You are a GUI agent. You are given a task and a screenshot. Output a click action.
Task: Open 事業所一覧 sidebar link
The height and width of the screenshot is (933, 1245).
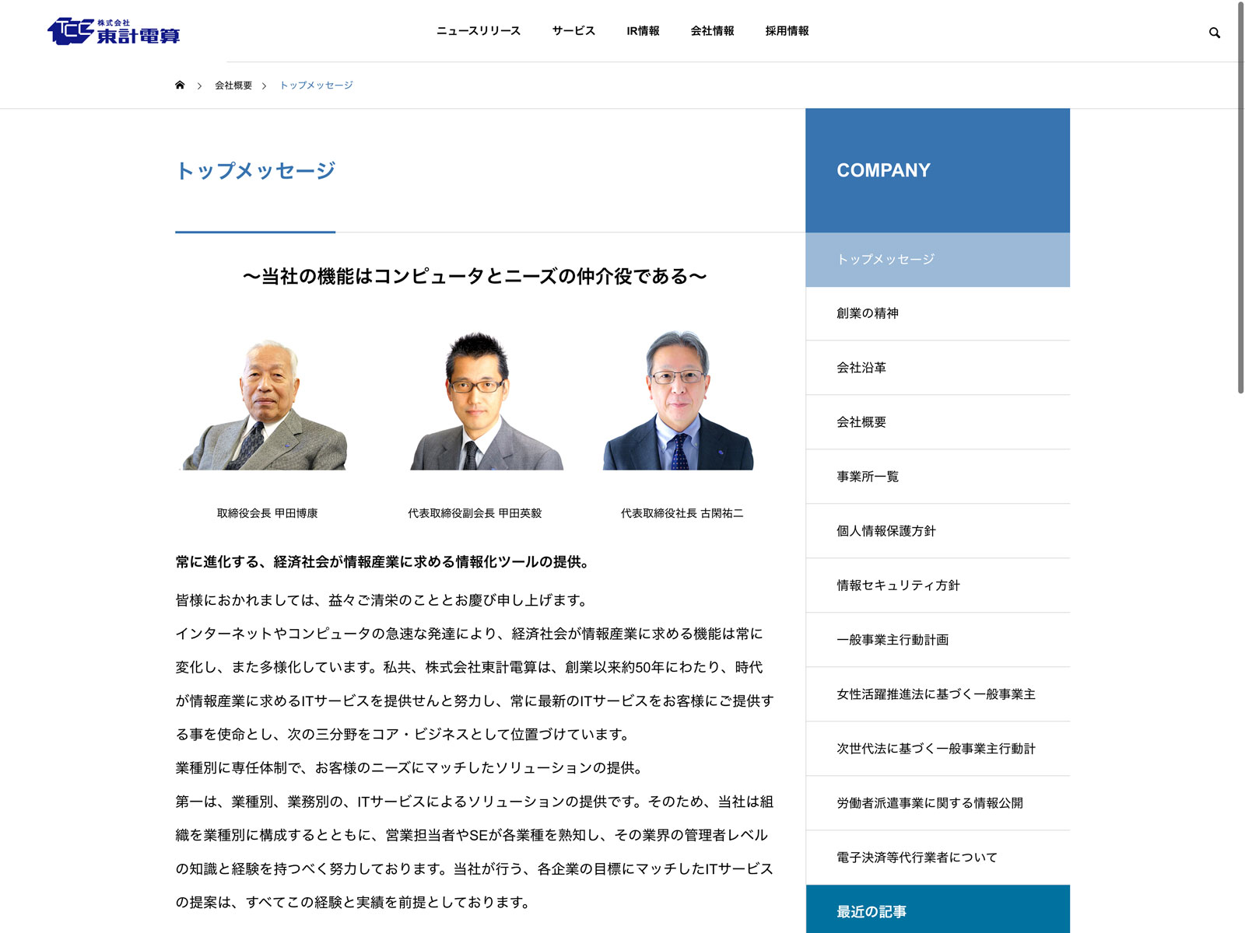coord(868,477)
